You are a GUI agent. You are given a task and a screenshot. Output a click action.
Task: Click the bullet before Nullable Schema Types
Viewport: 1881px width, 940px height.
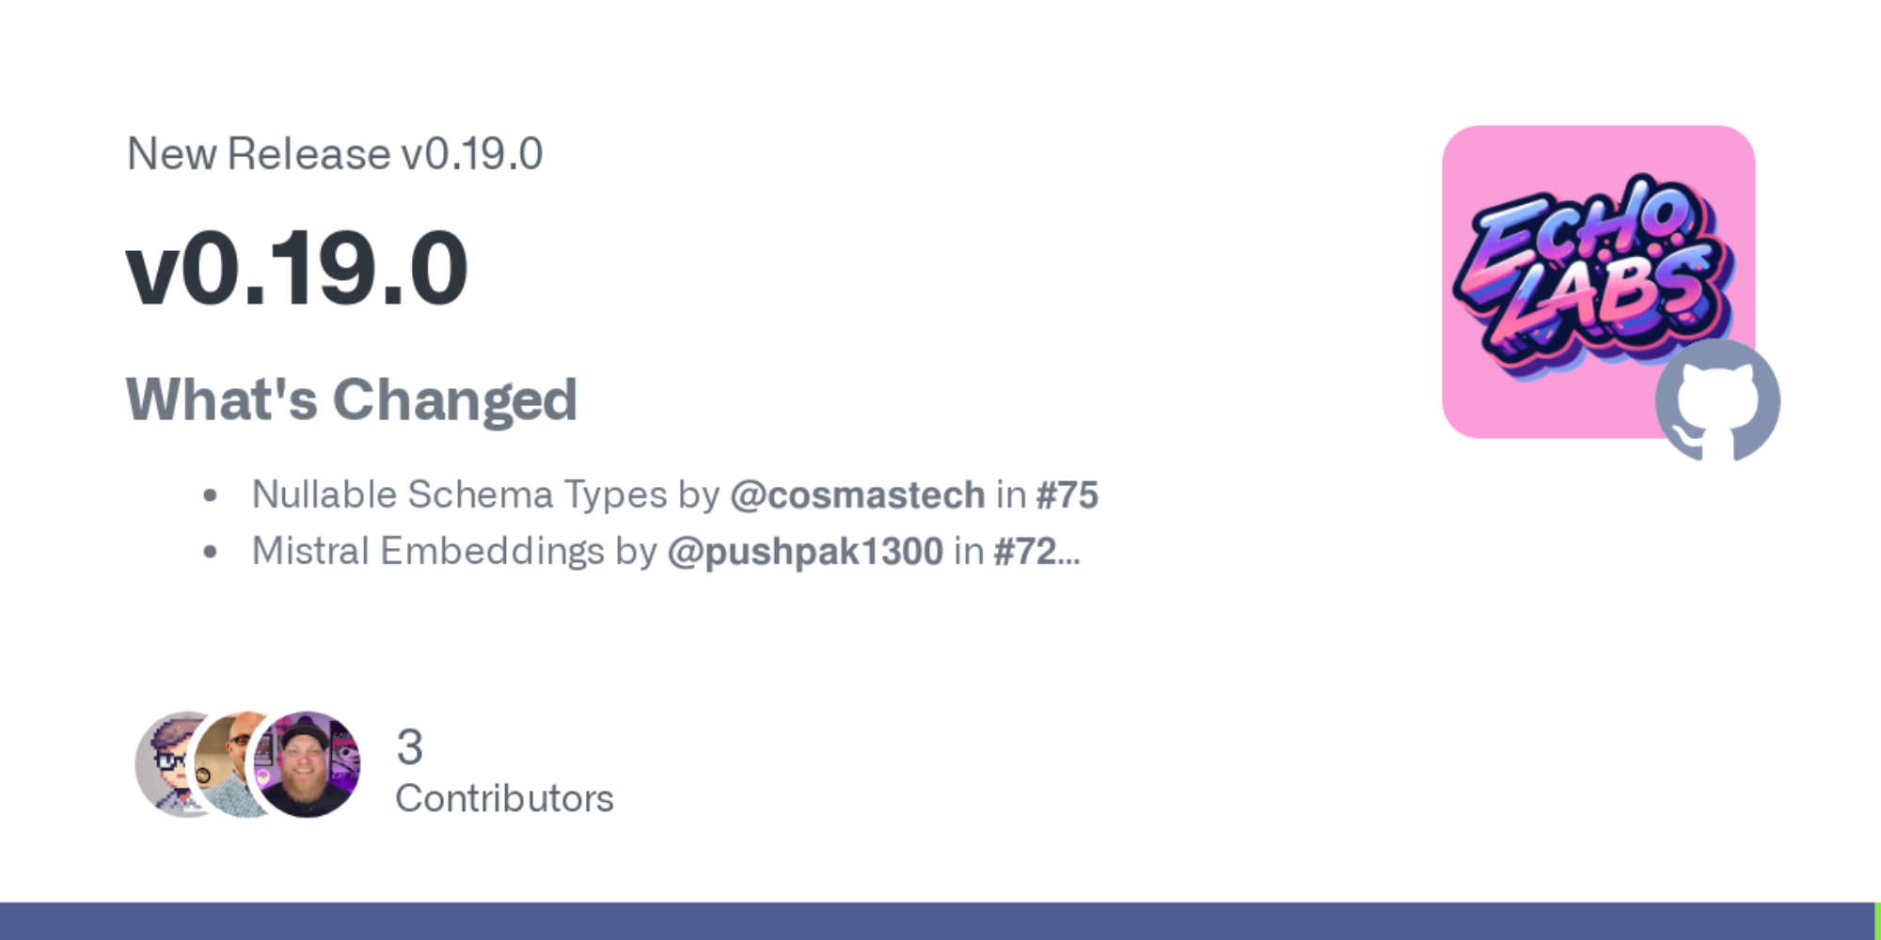(x=210, y=495)
